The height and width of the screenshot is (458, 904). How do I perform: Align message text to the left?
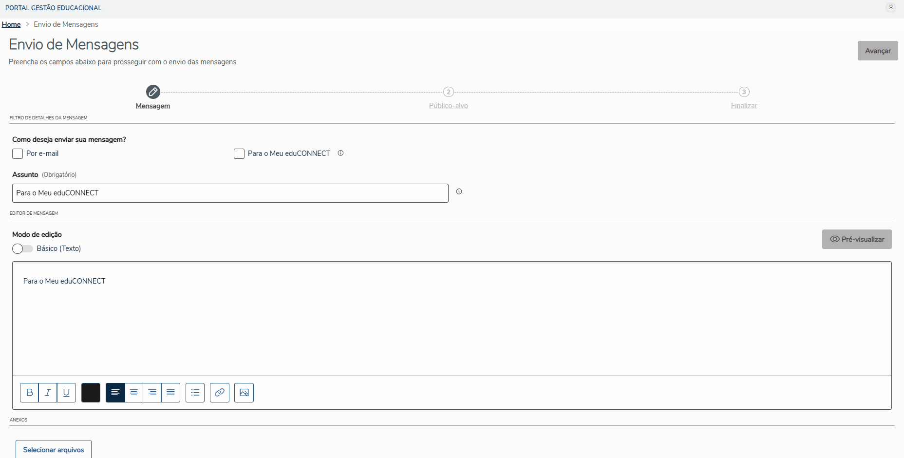(115, 393)
